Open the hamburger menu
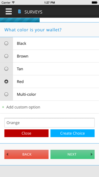The width and height of the screenshot is (99, 177). click(9, 11)
